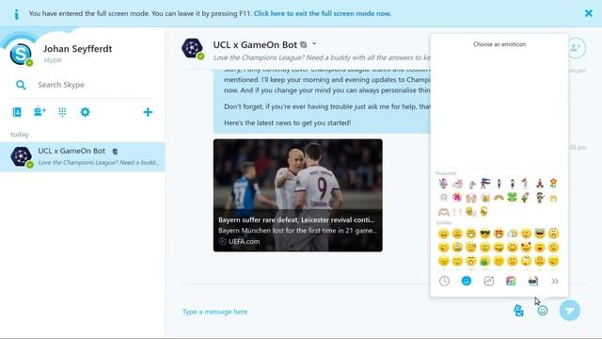602x339 pixels.
Task: Select UCL x GameOn Bot conversation in list
Action: [x=83, y=157]
